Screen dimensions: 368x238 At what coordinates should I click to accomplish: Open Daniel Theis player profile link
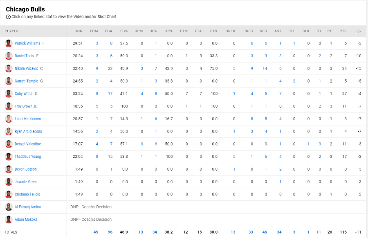tap(24, 56)
